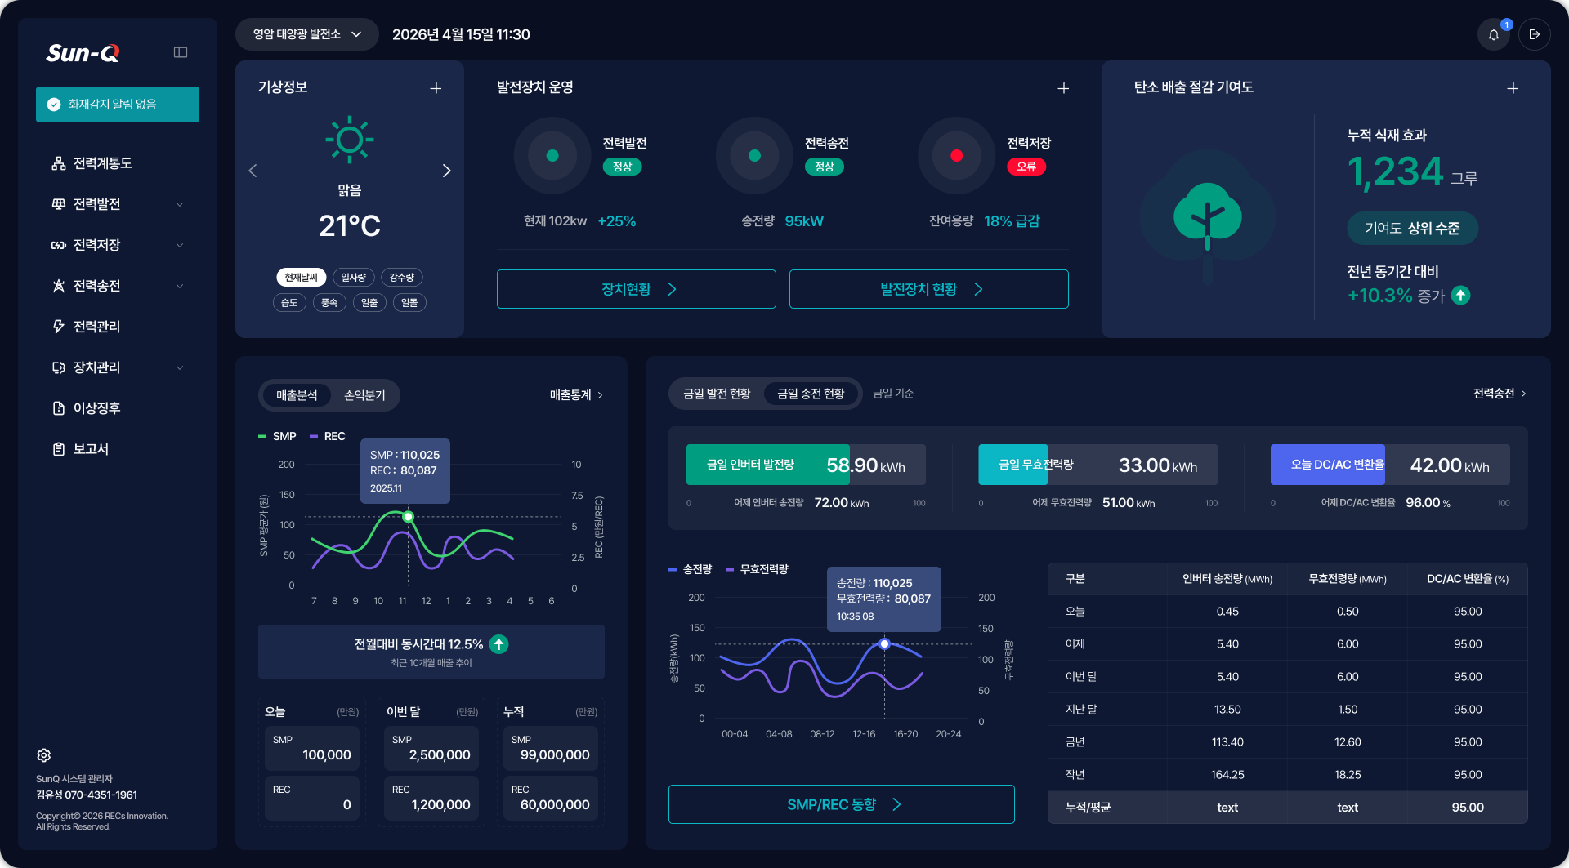1569x868 pixels.
Task: Open the settings gear in sidebar
Action: pos(44,755)
